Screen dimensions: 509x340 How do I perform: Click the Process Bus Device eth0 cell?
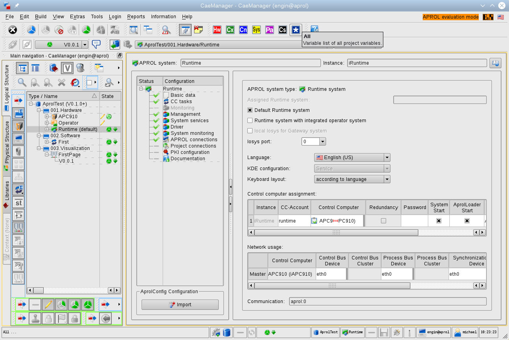pos(397,274)
